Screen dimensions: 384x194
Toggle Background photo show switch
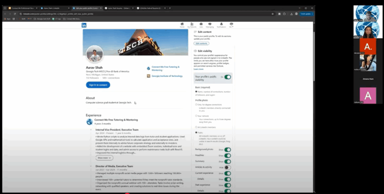(228, 150)
